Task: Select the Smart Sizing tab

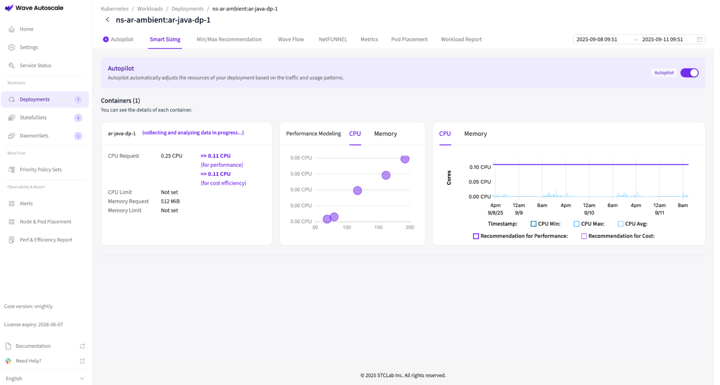Action: tap(165, 39)
